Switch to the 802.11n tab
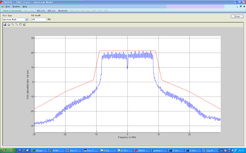The height and width of the screenshot is (153, 246). tap(52, 11)
